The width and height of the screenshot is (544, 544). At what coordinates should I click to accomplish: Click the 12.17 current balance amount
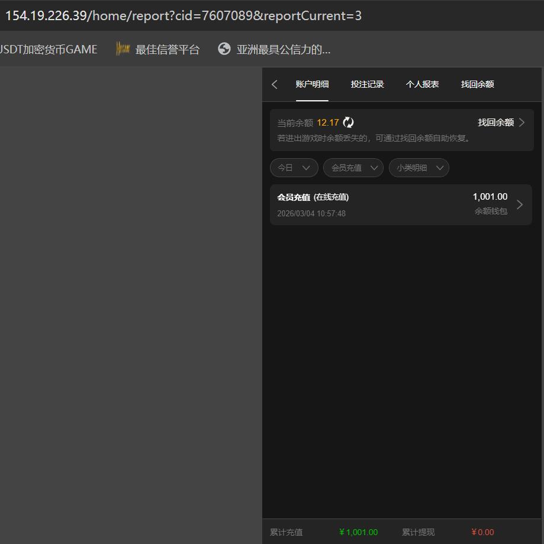327,123
